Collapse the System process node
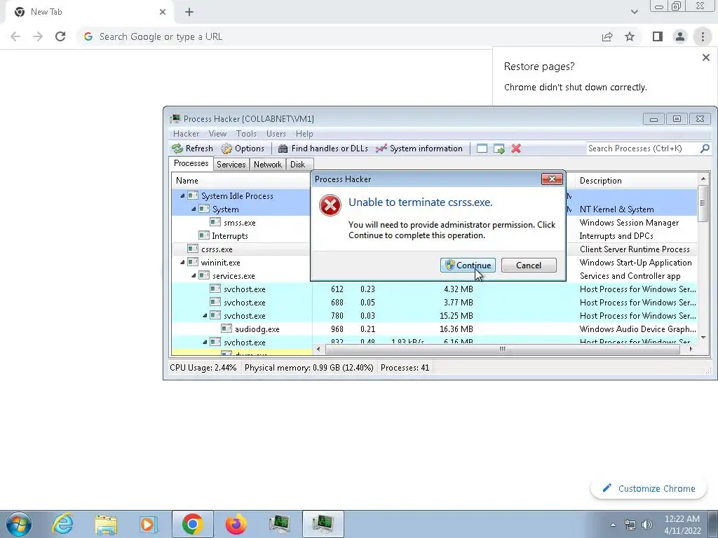Viewport: 718px width, 538px height. tap(194, 209)
